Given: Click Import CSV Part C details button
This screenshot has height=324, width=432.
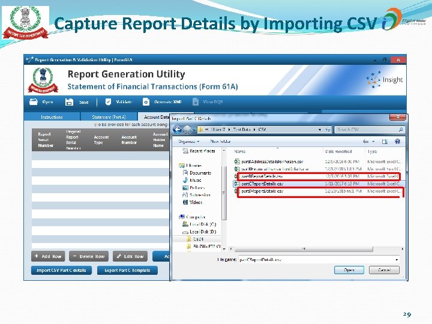Looking at the screenshot, I should pos(61,270).
